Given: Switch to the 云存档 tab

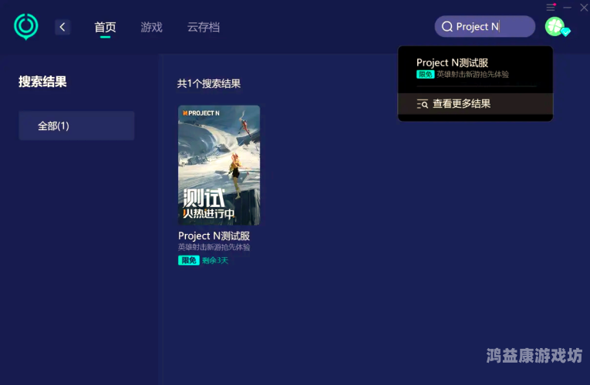Looking at the screenshot, I should click(203, 27).
